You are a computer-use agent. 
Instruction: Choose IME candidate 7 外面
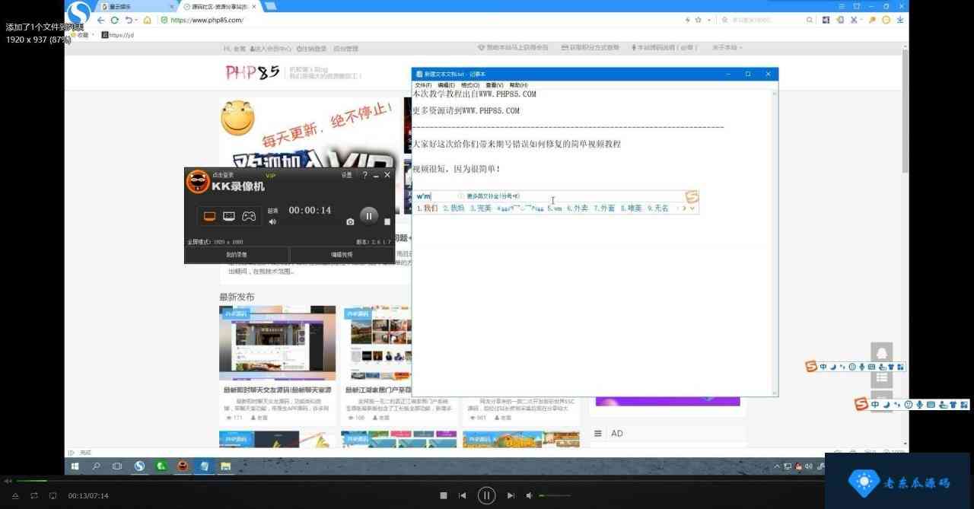point(604,208)
